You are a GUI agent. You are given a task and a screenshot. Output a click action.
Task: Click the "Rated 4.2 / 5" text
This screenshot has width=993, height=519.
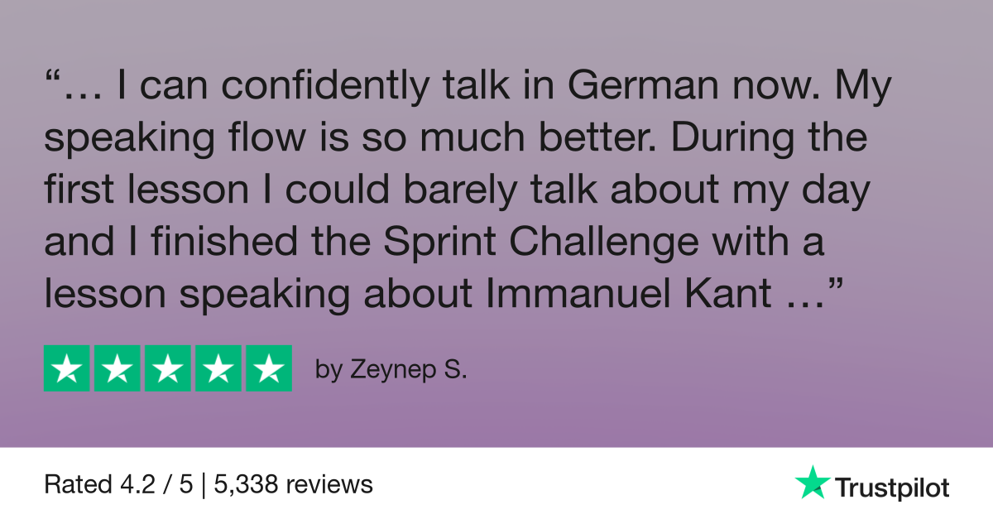coord(118,484)
